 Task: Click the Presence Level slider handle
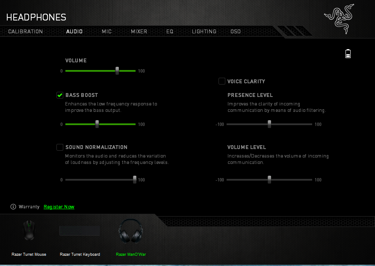point(269,124)
